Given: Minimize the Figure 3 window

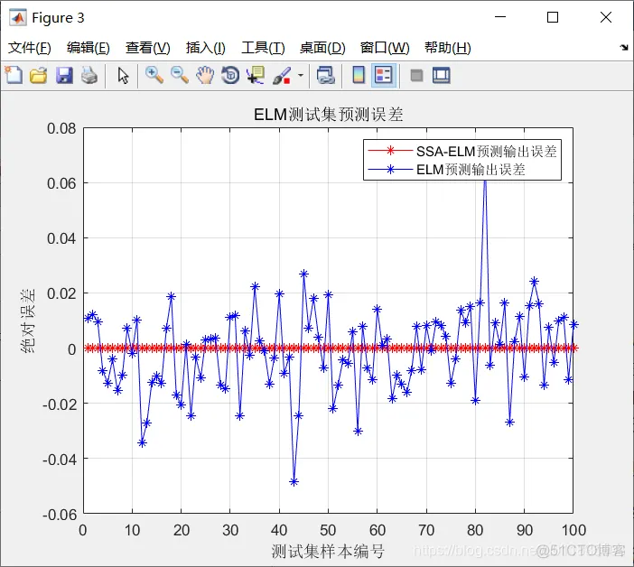Looking at the screenshot, I should (x=500, y=17).
